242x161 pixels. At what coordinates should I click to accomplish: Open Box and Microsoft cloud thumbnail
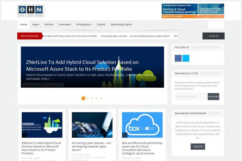tap(142, 125)
